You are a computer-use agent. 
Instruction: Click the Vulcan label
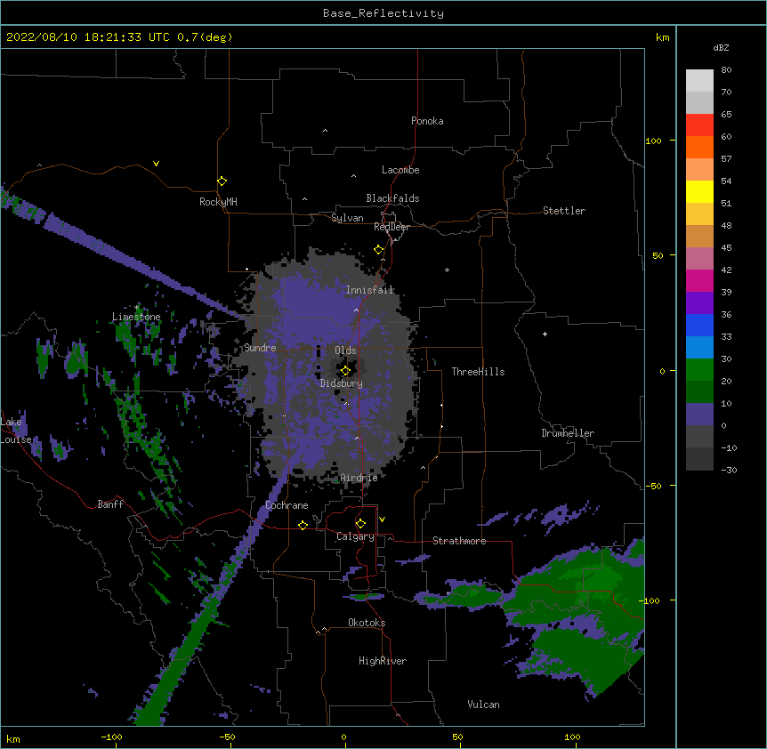click(x=483, y=705)
